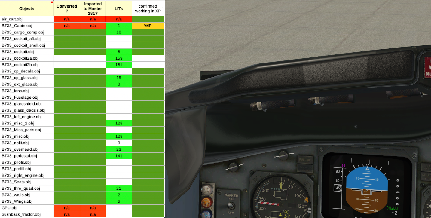Click the B733_pedestal.obj cell

click(x=27, y=156)
